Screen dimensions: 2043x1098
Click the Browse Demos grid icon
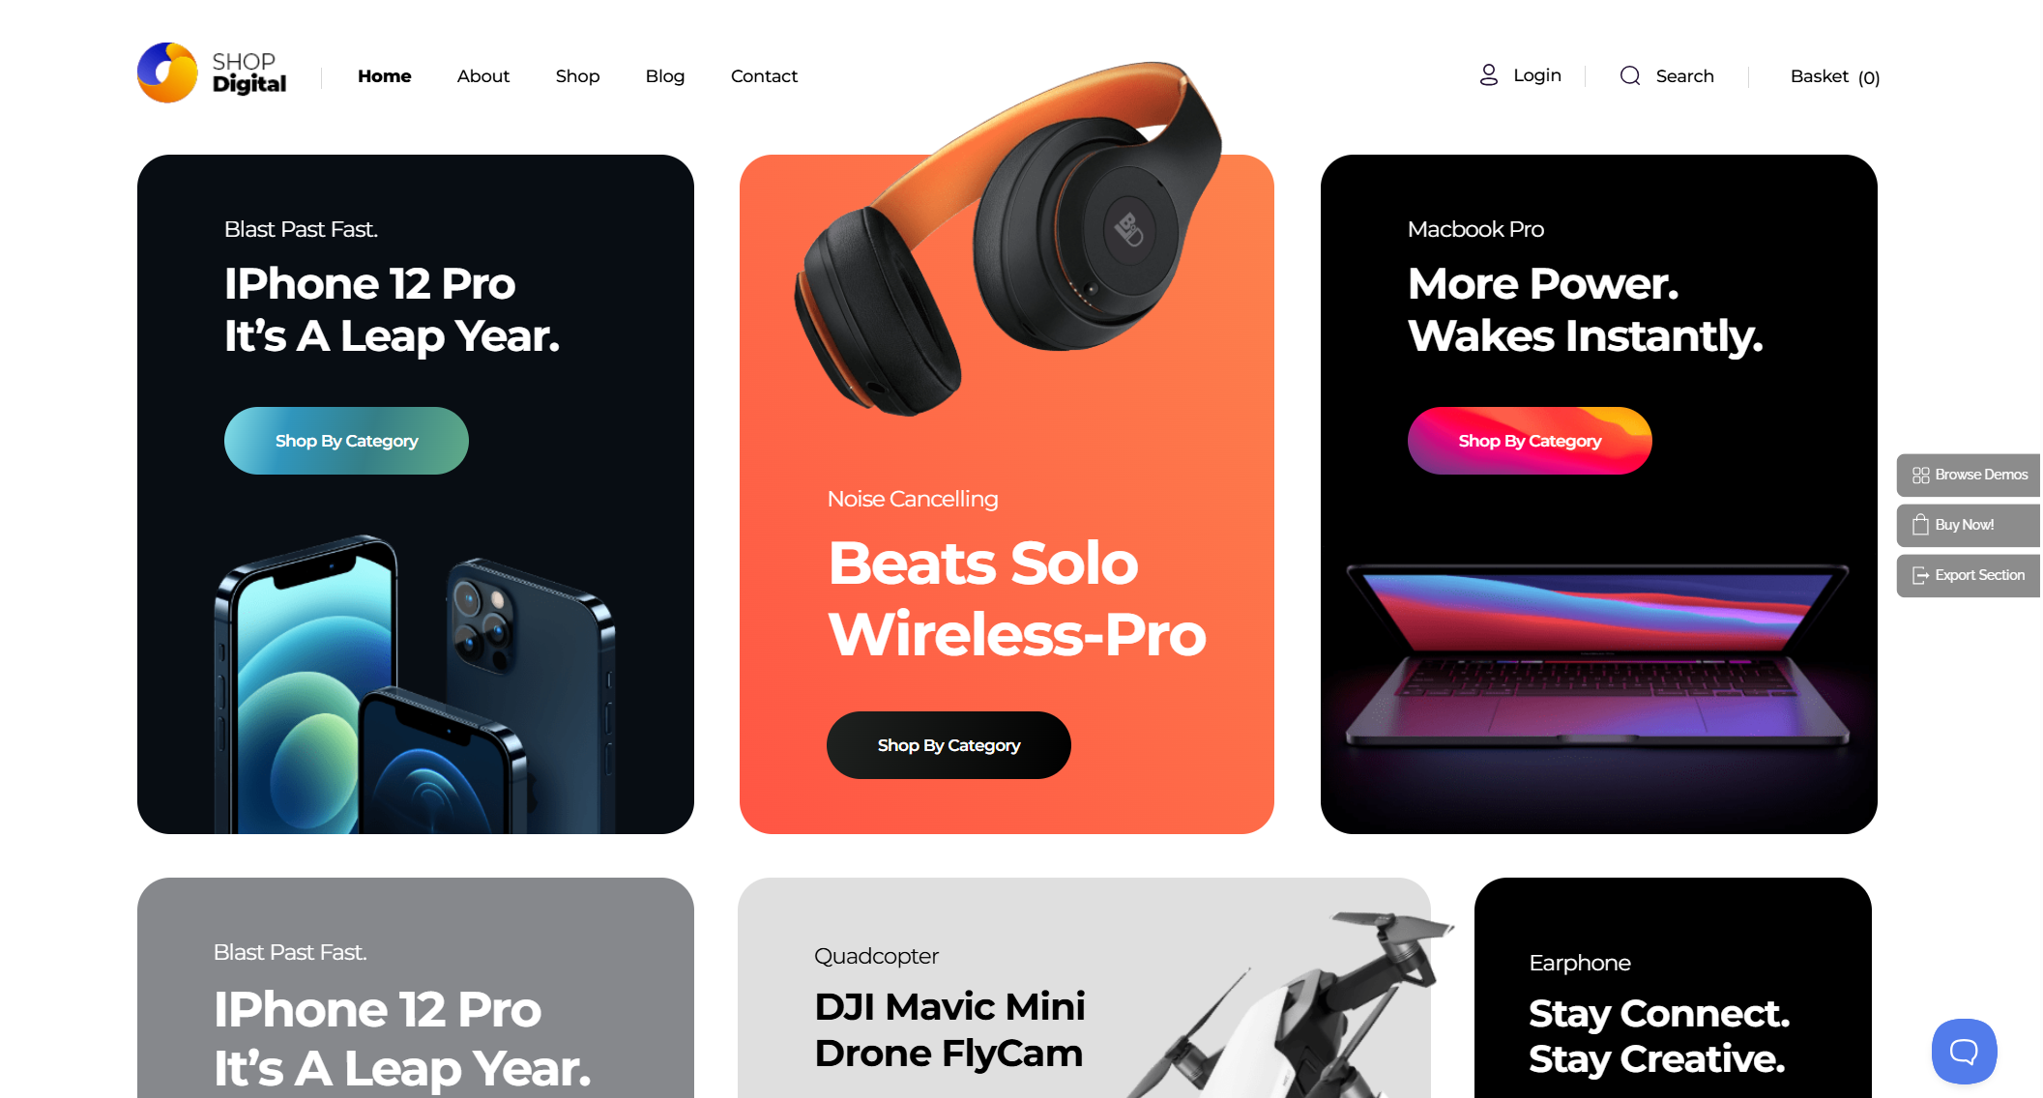tap(1920, 476)
